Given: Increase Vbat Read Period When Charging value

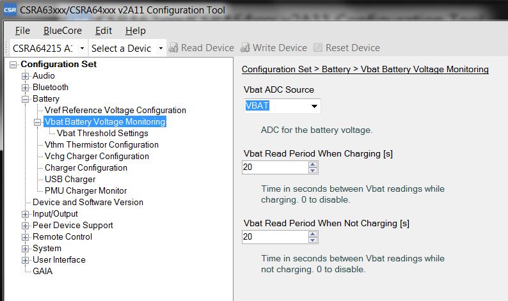Looking at the screenshot, I should (x=313, y=164).
